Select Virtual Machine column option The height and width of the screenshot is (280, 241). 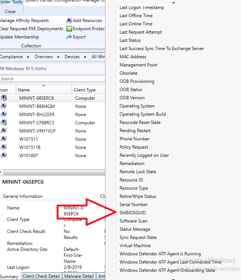(135, 246)
